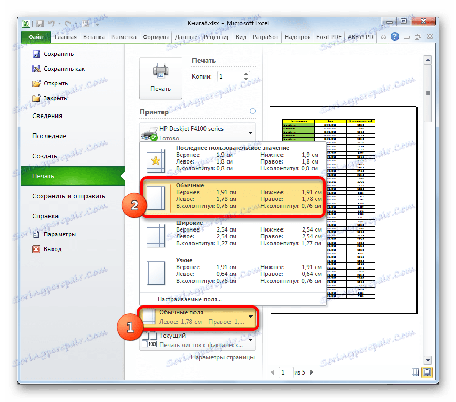Open the Файл tab
The height and width of the screenshot is (402, 456).
click(x=36, y=37)
